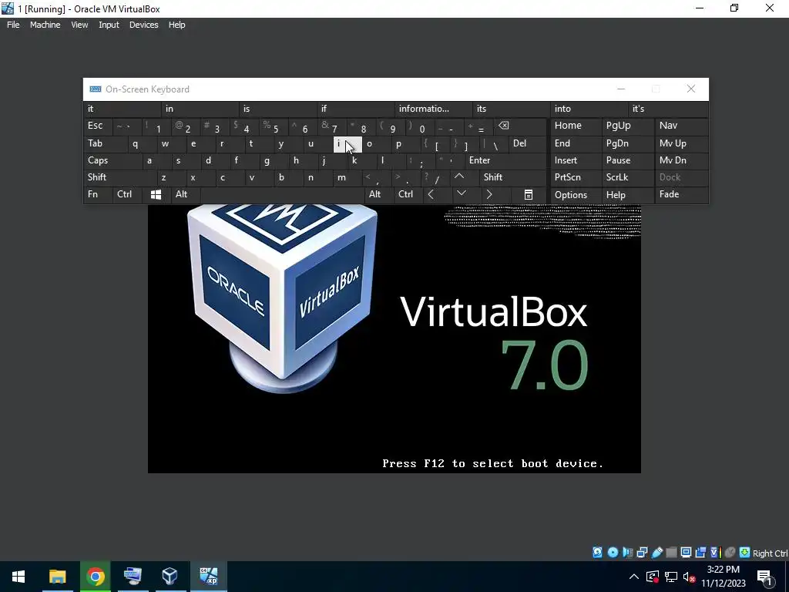This screenshot has width=789, height=592.
Task: Open the File menu
Action: (13, 25)
